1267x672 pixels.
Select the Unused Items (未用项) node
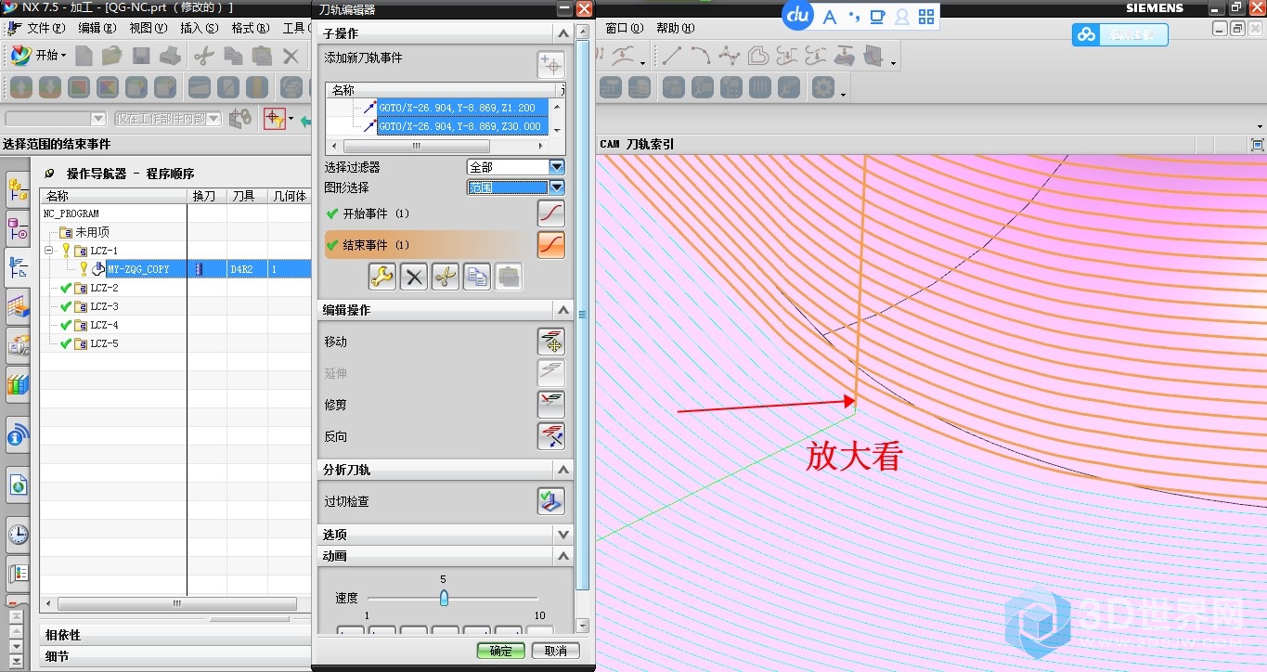click(x=92, y=232)
